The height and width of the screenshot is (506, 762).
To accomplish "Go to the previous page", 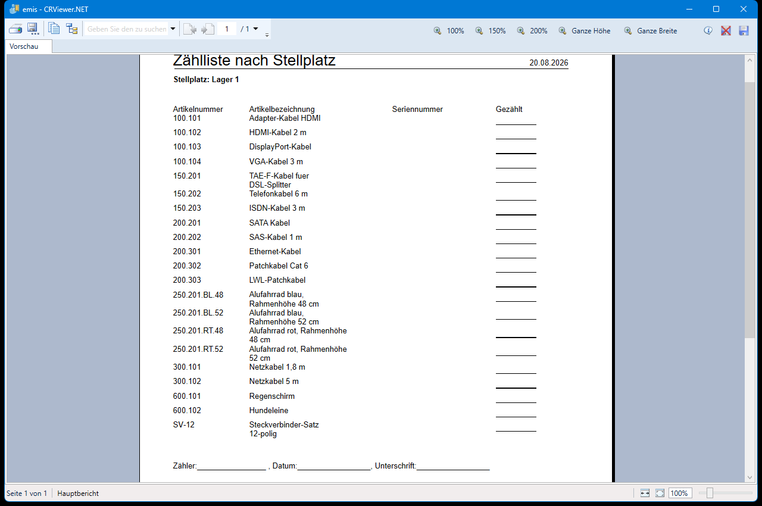I will point(190,29).
